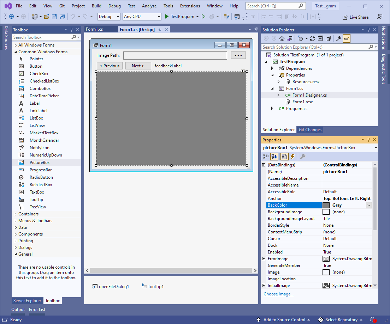Click the toolTip1 component in tray
This screenshot has width=390, height=324.
click(x=153, y=286)
